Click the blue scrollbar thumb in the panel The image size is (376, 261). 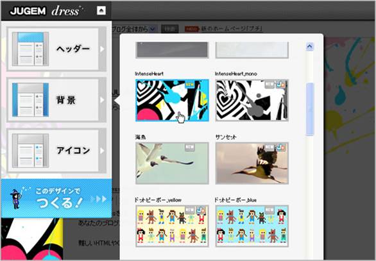coord(310,109)
